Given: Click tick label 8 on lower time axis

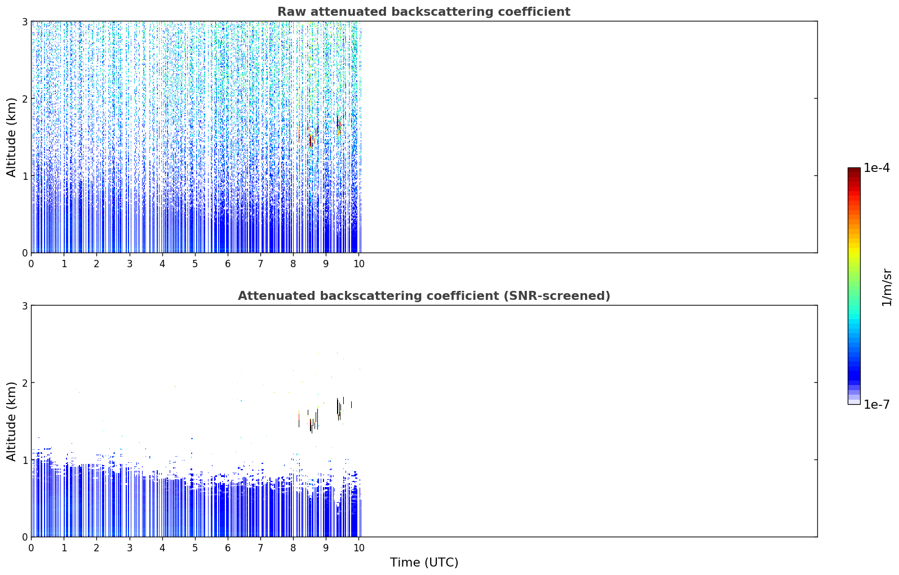Looking at the screenshot, I should [x=293, y=547].
